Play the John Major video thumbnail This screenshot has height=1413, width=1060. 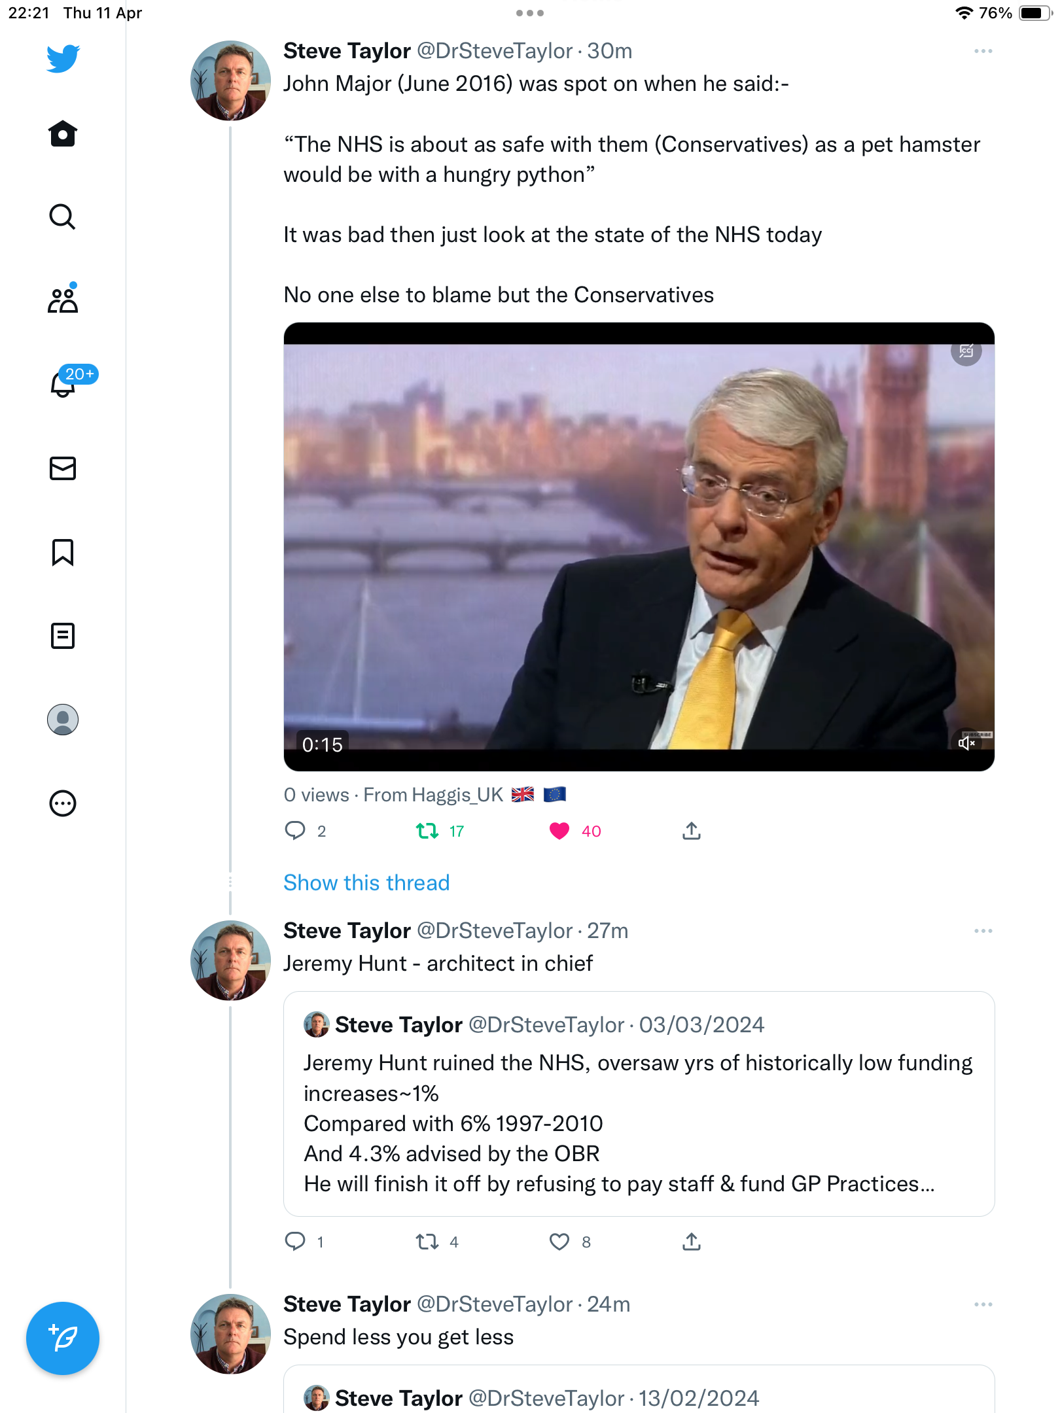639,547
